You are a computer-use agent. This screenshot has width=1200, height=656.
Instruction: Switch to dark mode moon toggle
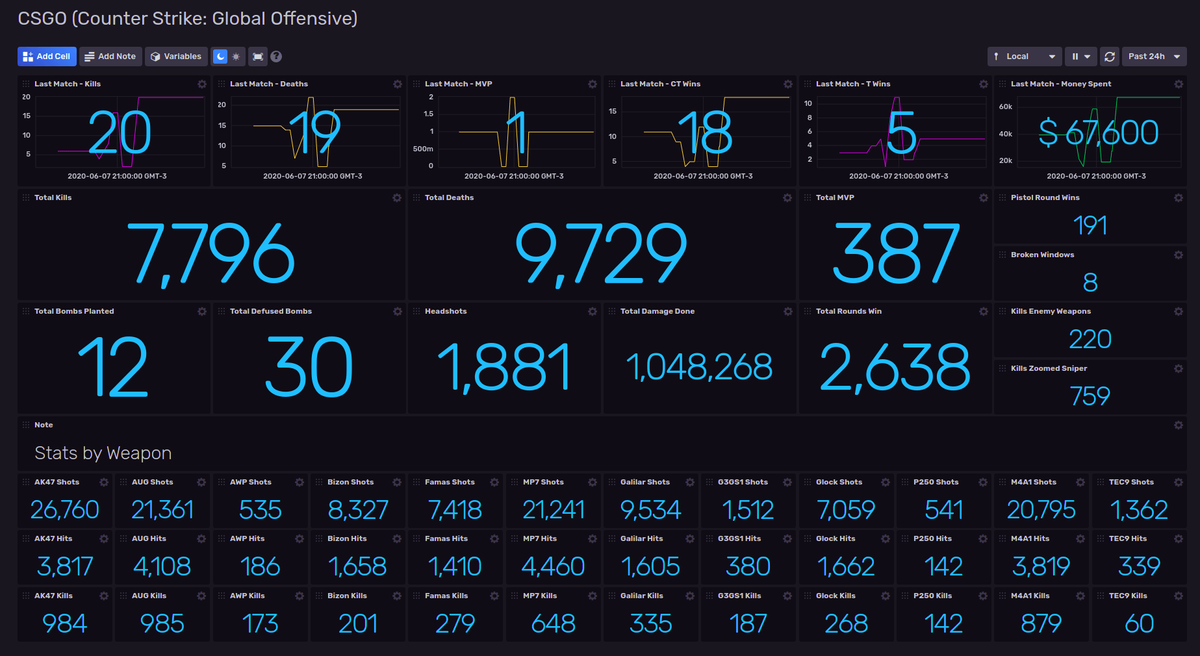(x=221, y=57)
